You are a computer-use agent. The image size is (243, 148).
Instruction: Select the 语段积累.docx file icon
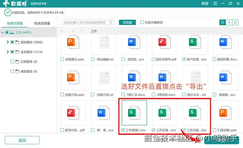[226, 42]
